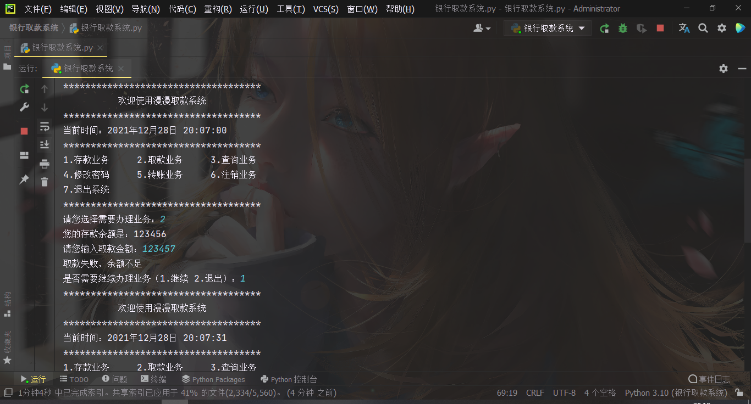Change 4 个空格 indent setting

click(600, 393)
